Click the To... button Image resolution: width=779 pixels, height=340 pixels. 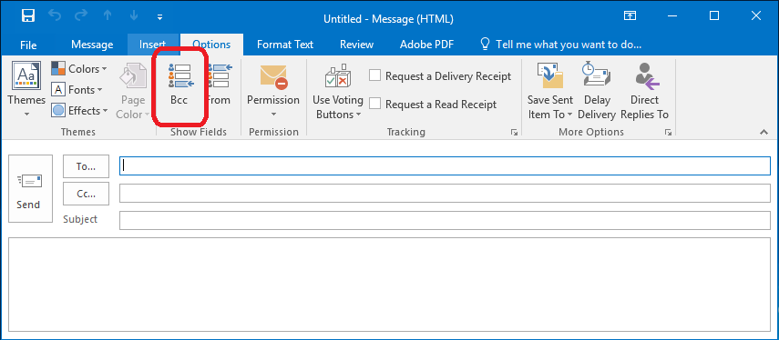(86, 166)
